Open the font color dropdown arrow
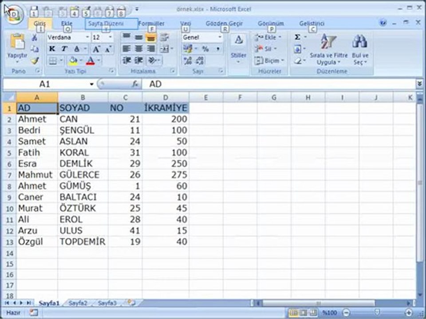 click(99, 60)
